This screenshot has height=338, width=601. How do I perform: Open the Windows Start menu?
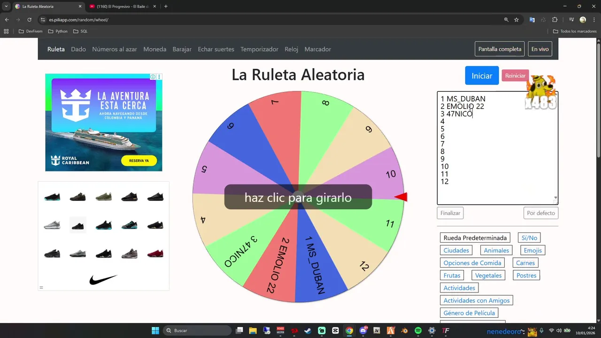click(x=155, y=330)
